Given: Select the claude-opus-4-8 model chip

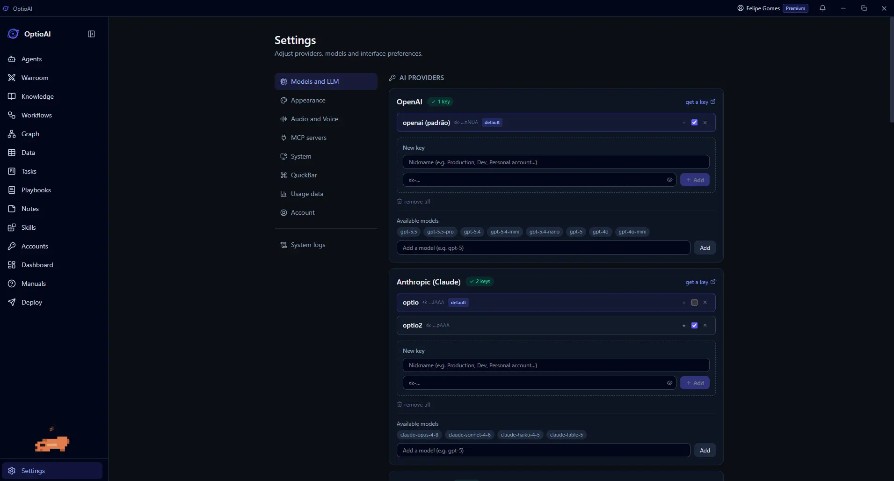Looking at the screenshot, I should pos(419,435).
